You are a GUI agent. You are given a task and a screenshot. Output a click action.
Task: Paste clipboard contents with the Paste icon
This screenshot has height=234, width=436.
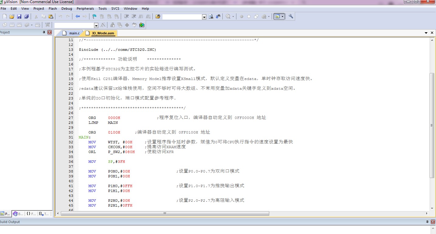(51, 16)
